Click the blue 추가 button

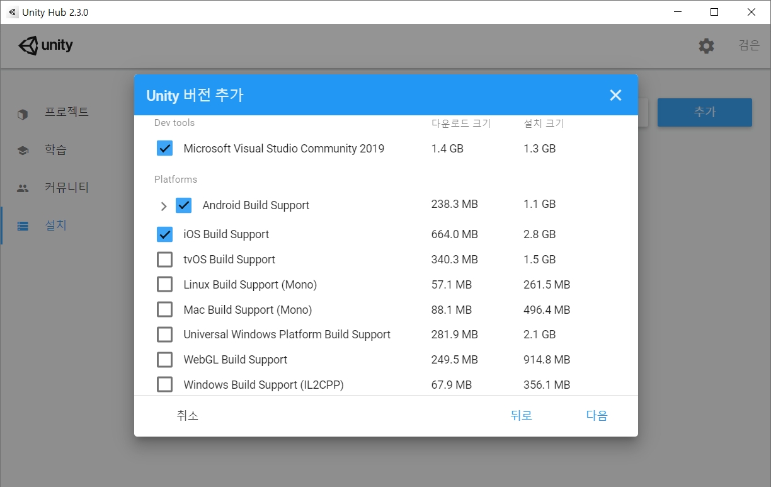click(x=705, y=112)
